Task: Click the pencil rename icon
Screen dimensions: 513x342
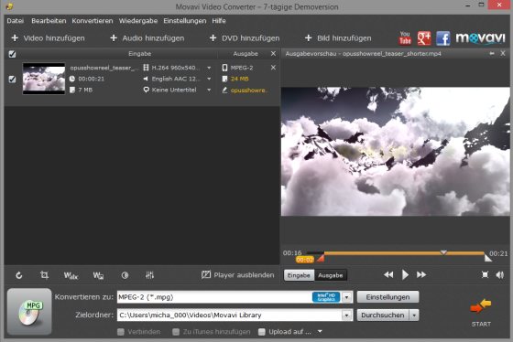Action: coord(224,91)
